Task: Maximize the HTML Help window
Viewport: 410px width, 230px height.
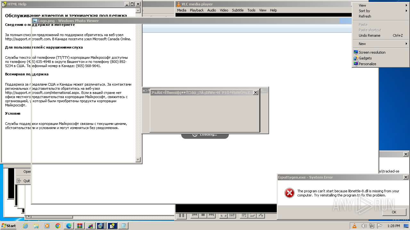Action: (x=132, y=4)
